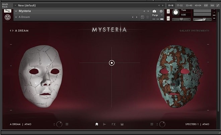The height and width of the screenshot is (135, 221).
Task: Open the left layer sound list icon
Action: coord(67,124)
